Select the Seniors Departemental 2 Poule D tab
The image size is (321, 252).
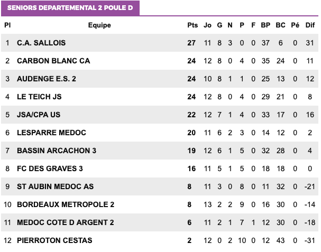tap(70, 8)
